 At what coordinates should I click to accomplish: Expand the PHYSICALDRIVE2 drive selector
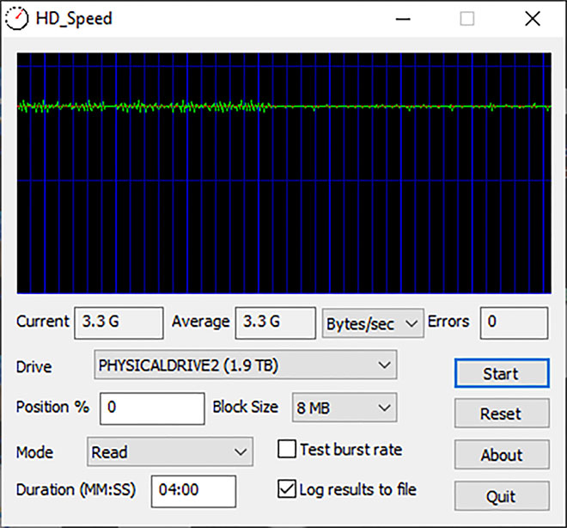point(246,365)
